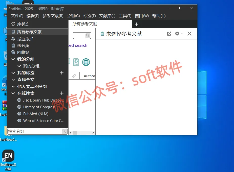The height and width of the screenshot is (172, 234).
Task: Add a new tag with the plus icon
Action: (62, 73)
